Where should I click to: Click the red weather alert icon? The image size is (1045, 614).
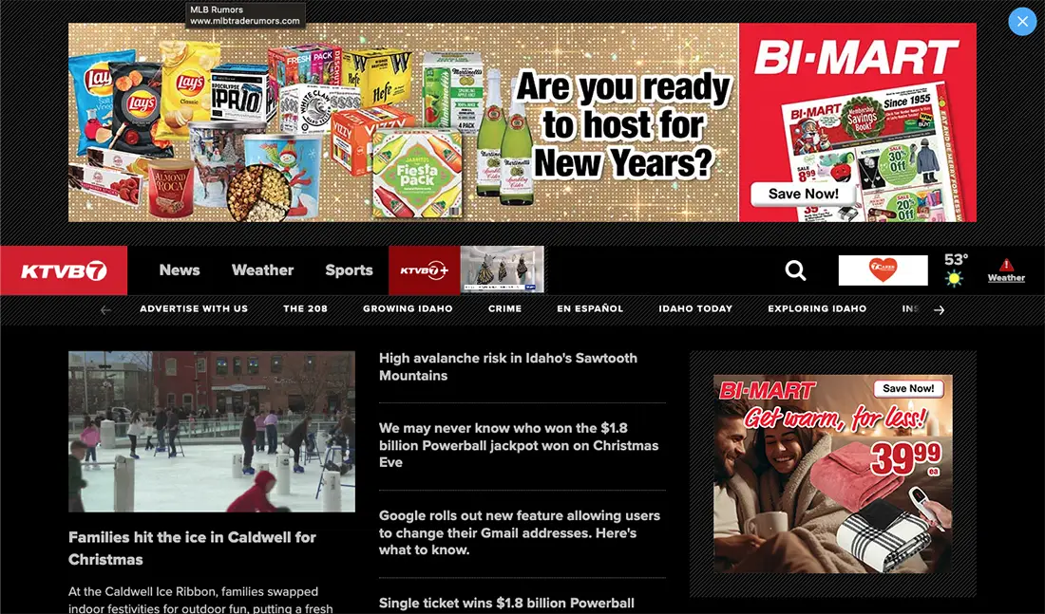click(x=1006, y=265)
